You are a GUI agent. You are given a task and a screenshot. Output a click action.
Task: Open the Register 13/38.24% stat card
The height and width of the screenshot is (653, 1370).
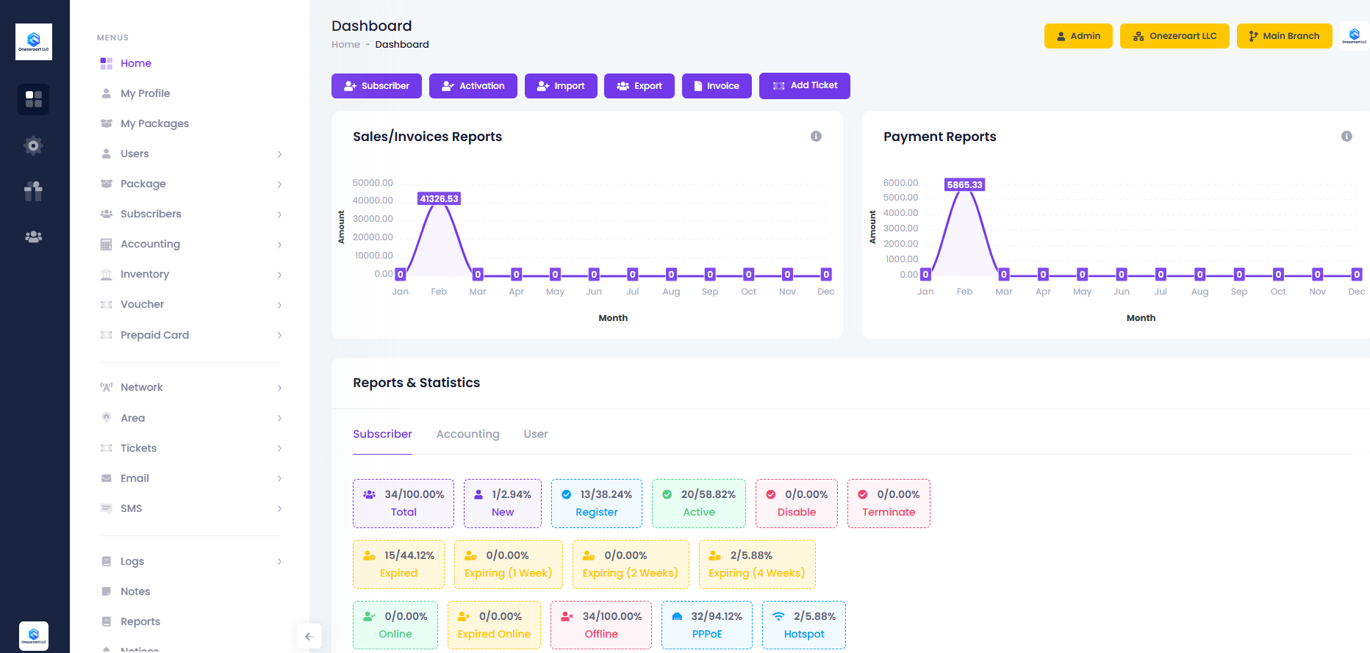[597, 503]
